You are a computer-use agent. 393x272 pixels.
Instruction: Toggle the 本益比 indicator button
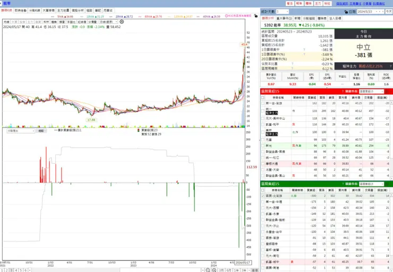(x=71, y=22)
